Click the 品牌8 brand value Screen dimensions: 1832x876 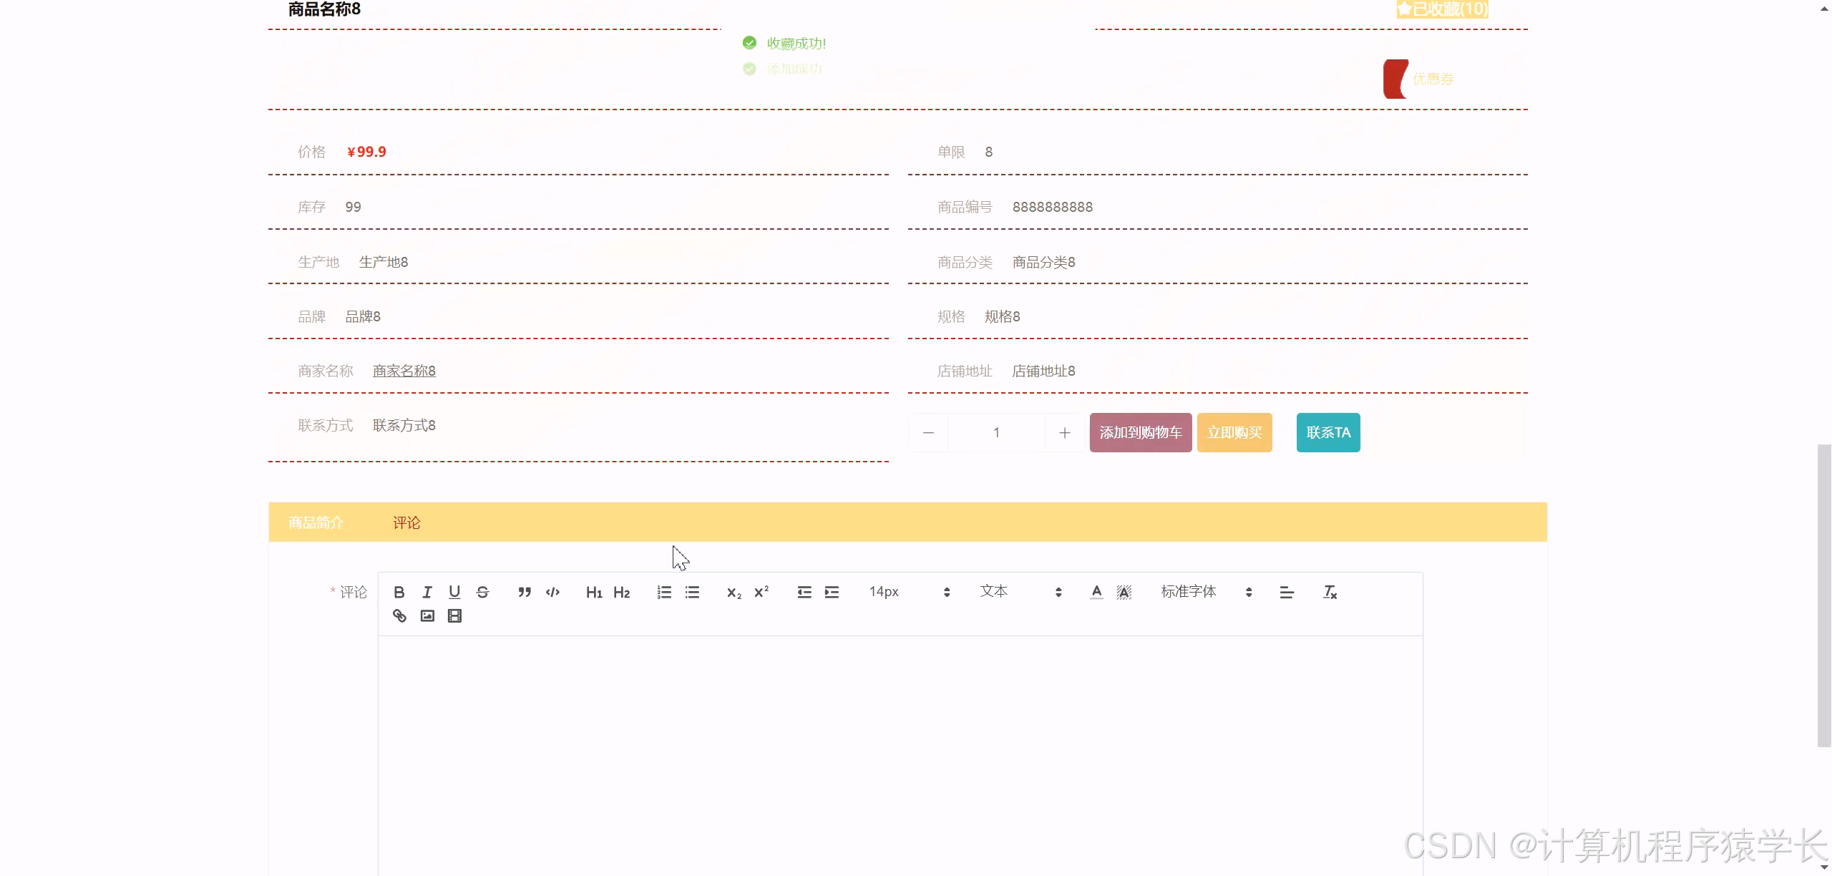click(x=363, y=316)
